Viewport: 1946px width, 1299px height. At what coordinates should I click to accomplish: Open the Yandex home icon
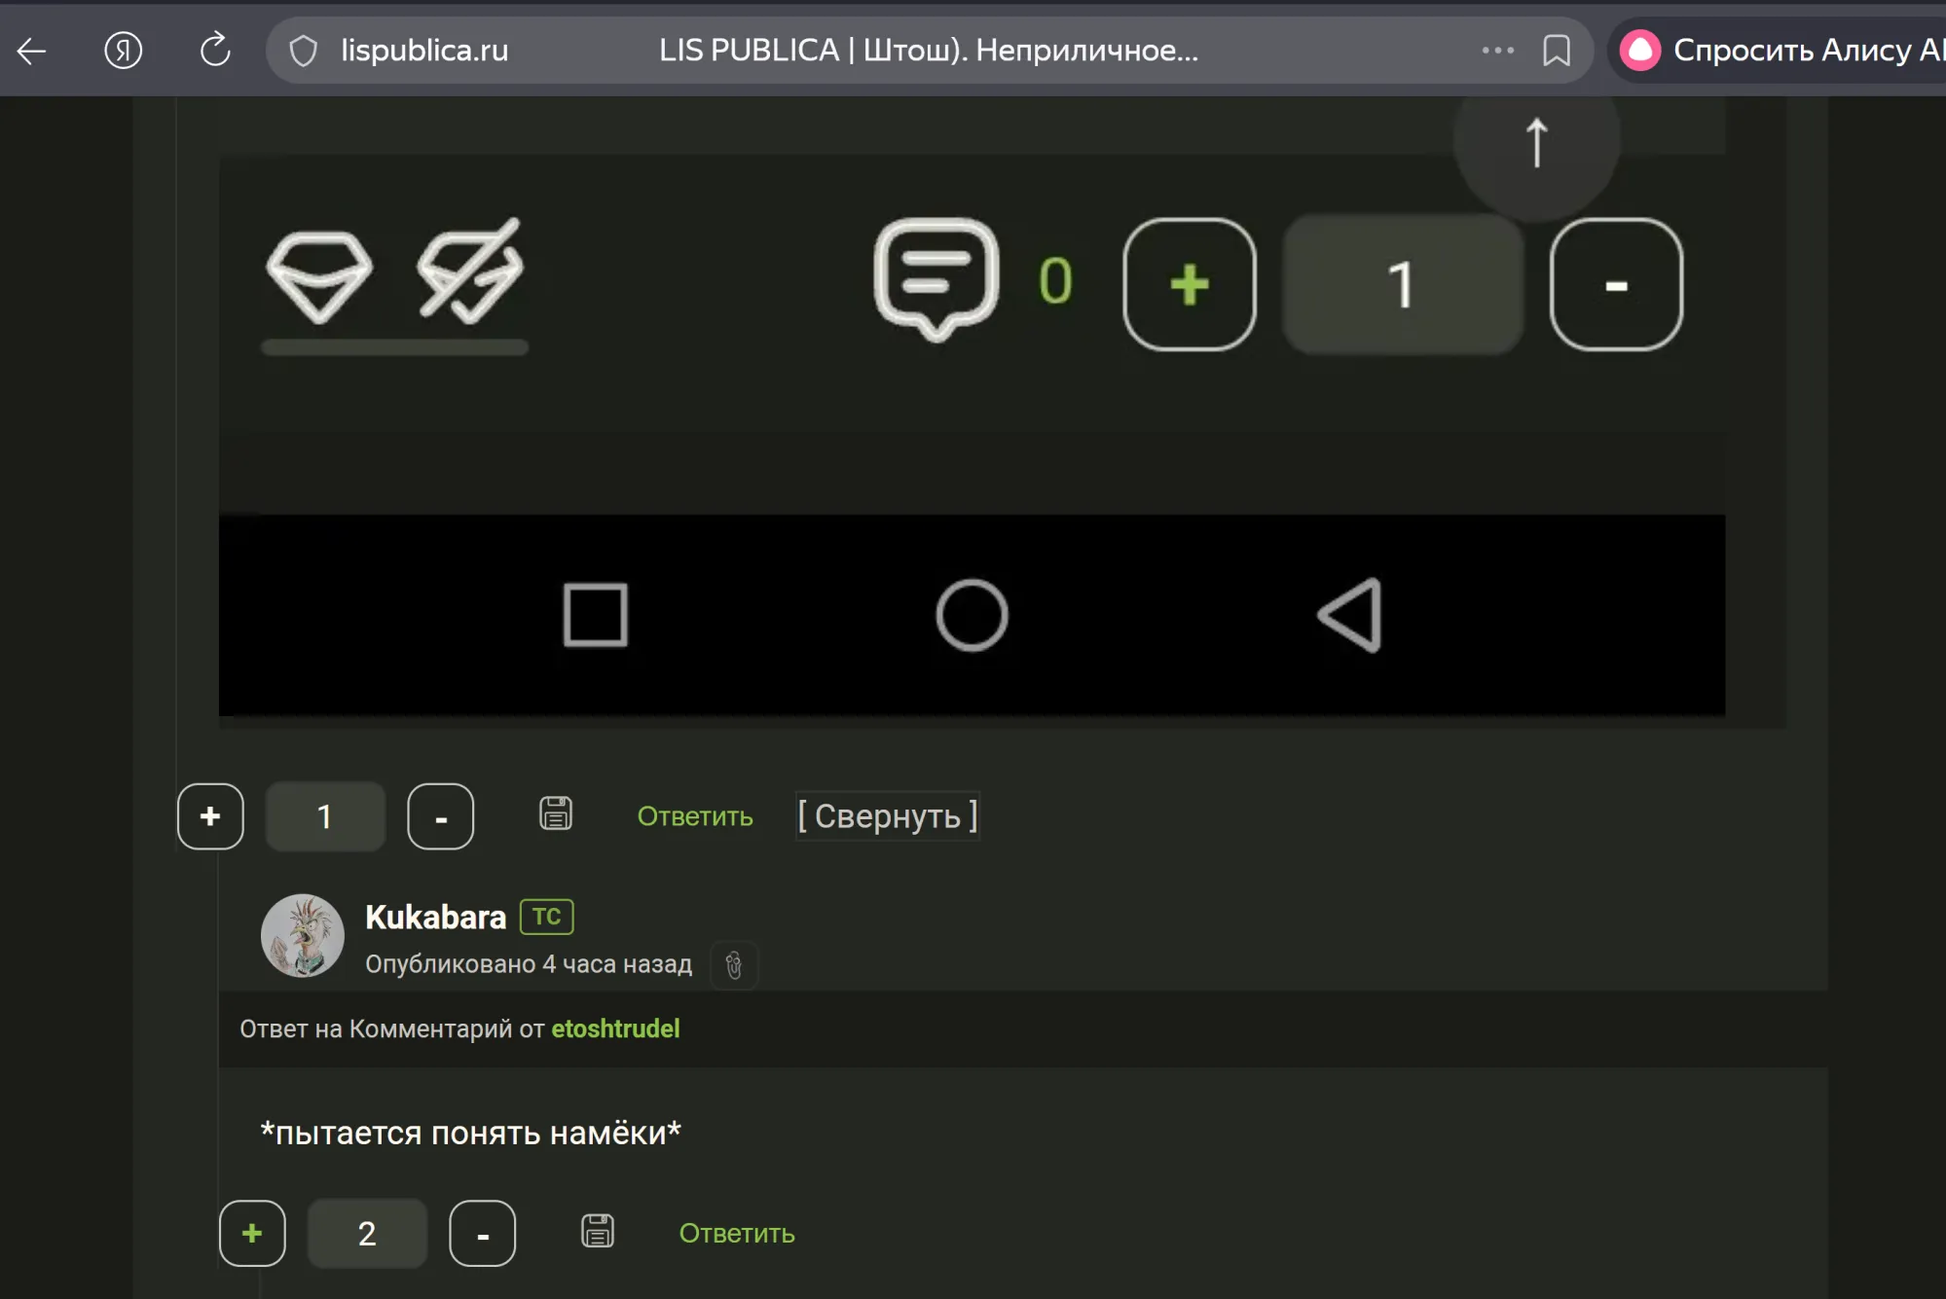coord(123,51)
